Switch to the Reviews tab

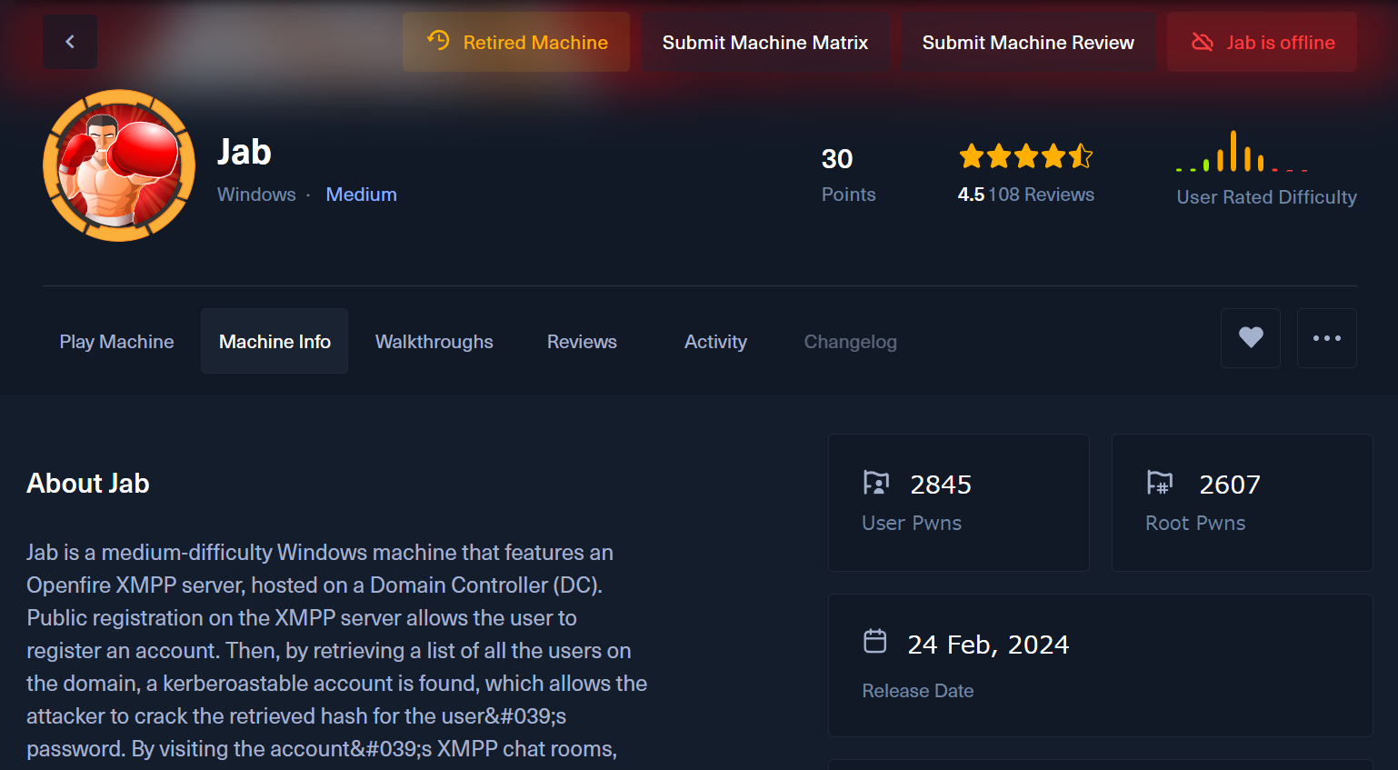[582, 342]
